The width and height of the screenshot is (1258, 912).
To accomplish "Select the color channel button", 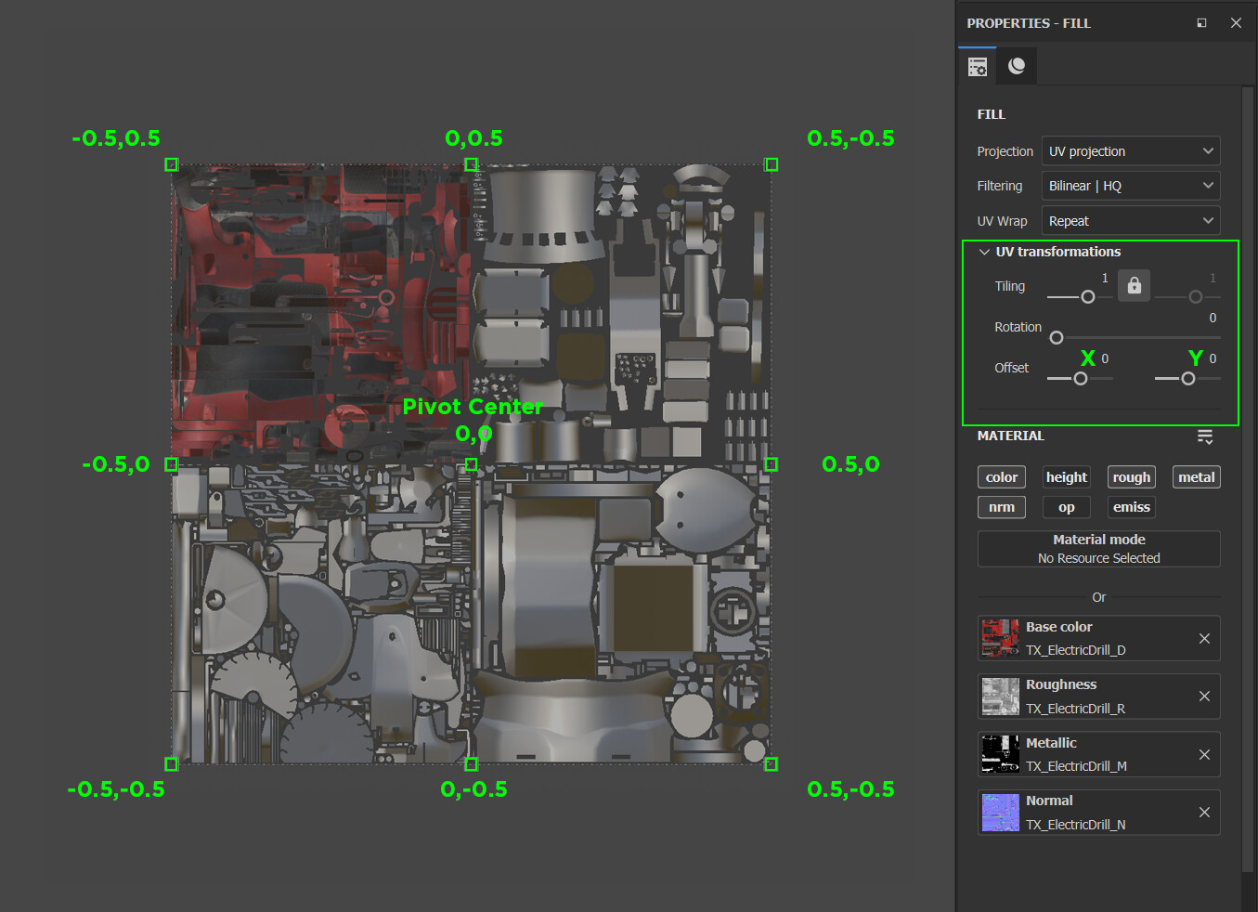I will click(x=1001, y=476).
